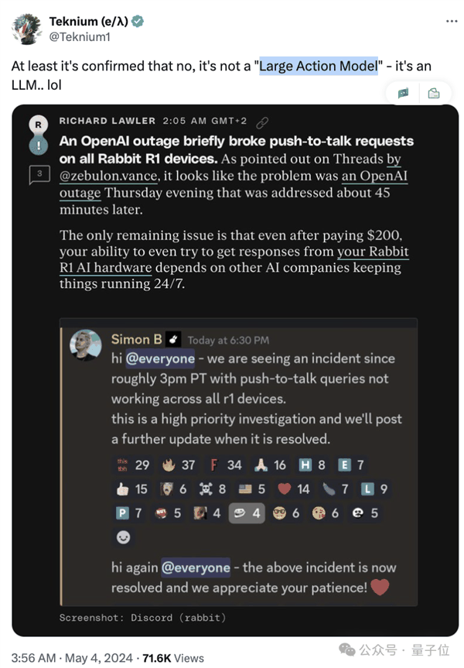Viewport: 464px width, 668px height.
Task: Toggle the fire reaction with 37
Action: pos(179,464)
